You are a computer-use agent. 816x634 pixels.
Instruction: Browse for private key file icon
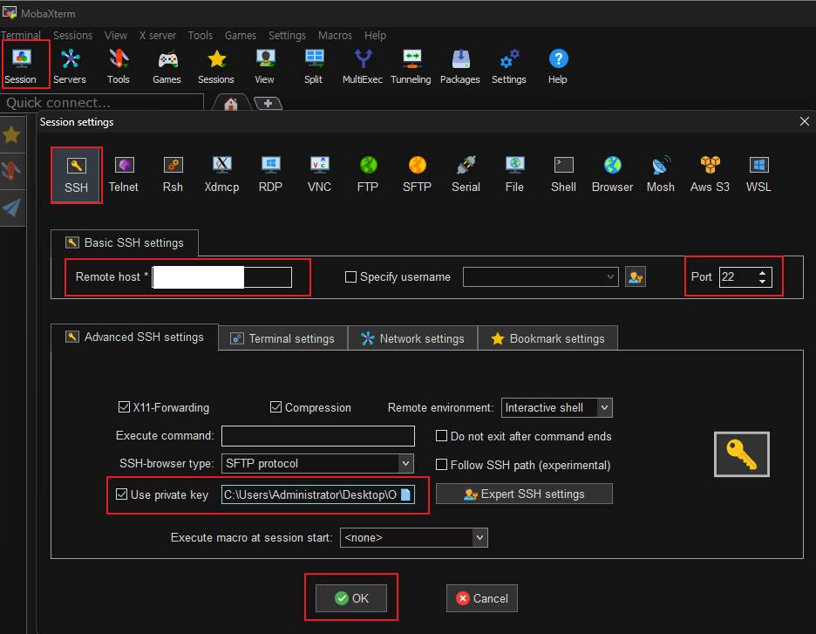406,494
